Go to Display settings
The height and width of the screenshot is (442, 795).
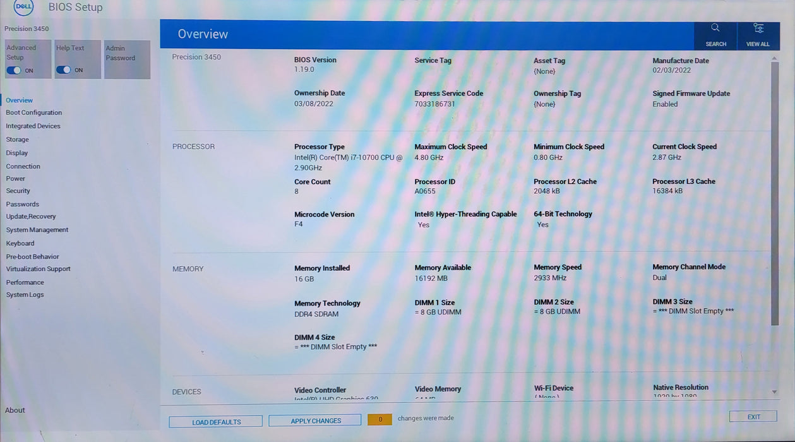coord(17,153)
